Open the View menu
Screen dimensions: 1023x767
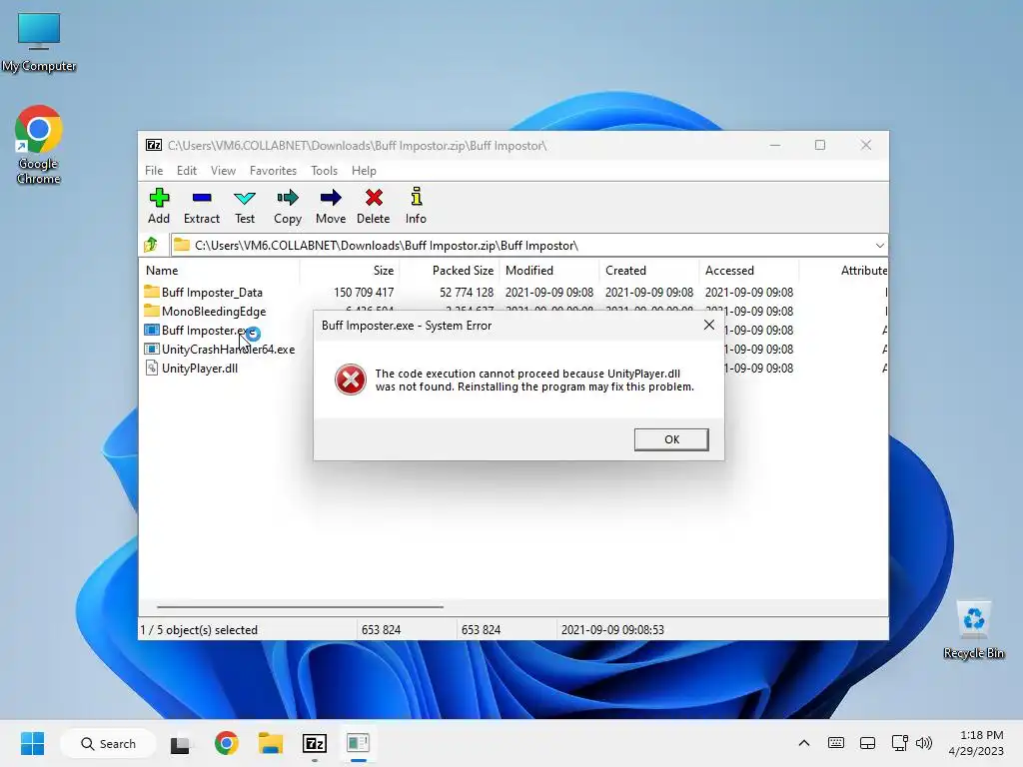(223, 170)
